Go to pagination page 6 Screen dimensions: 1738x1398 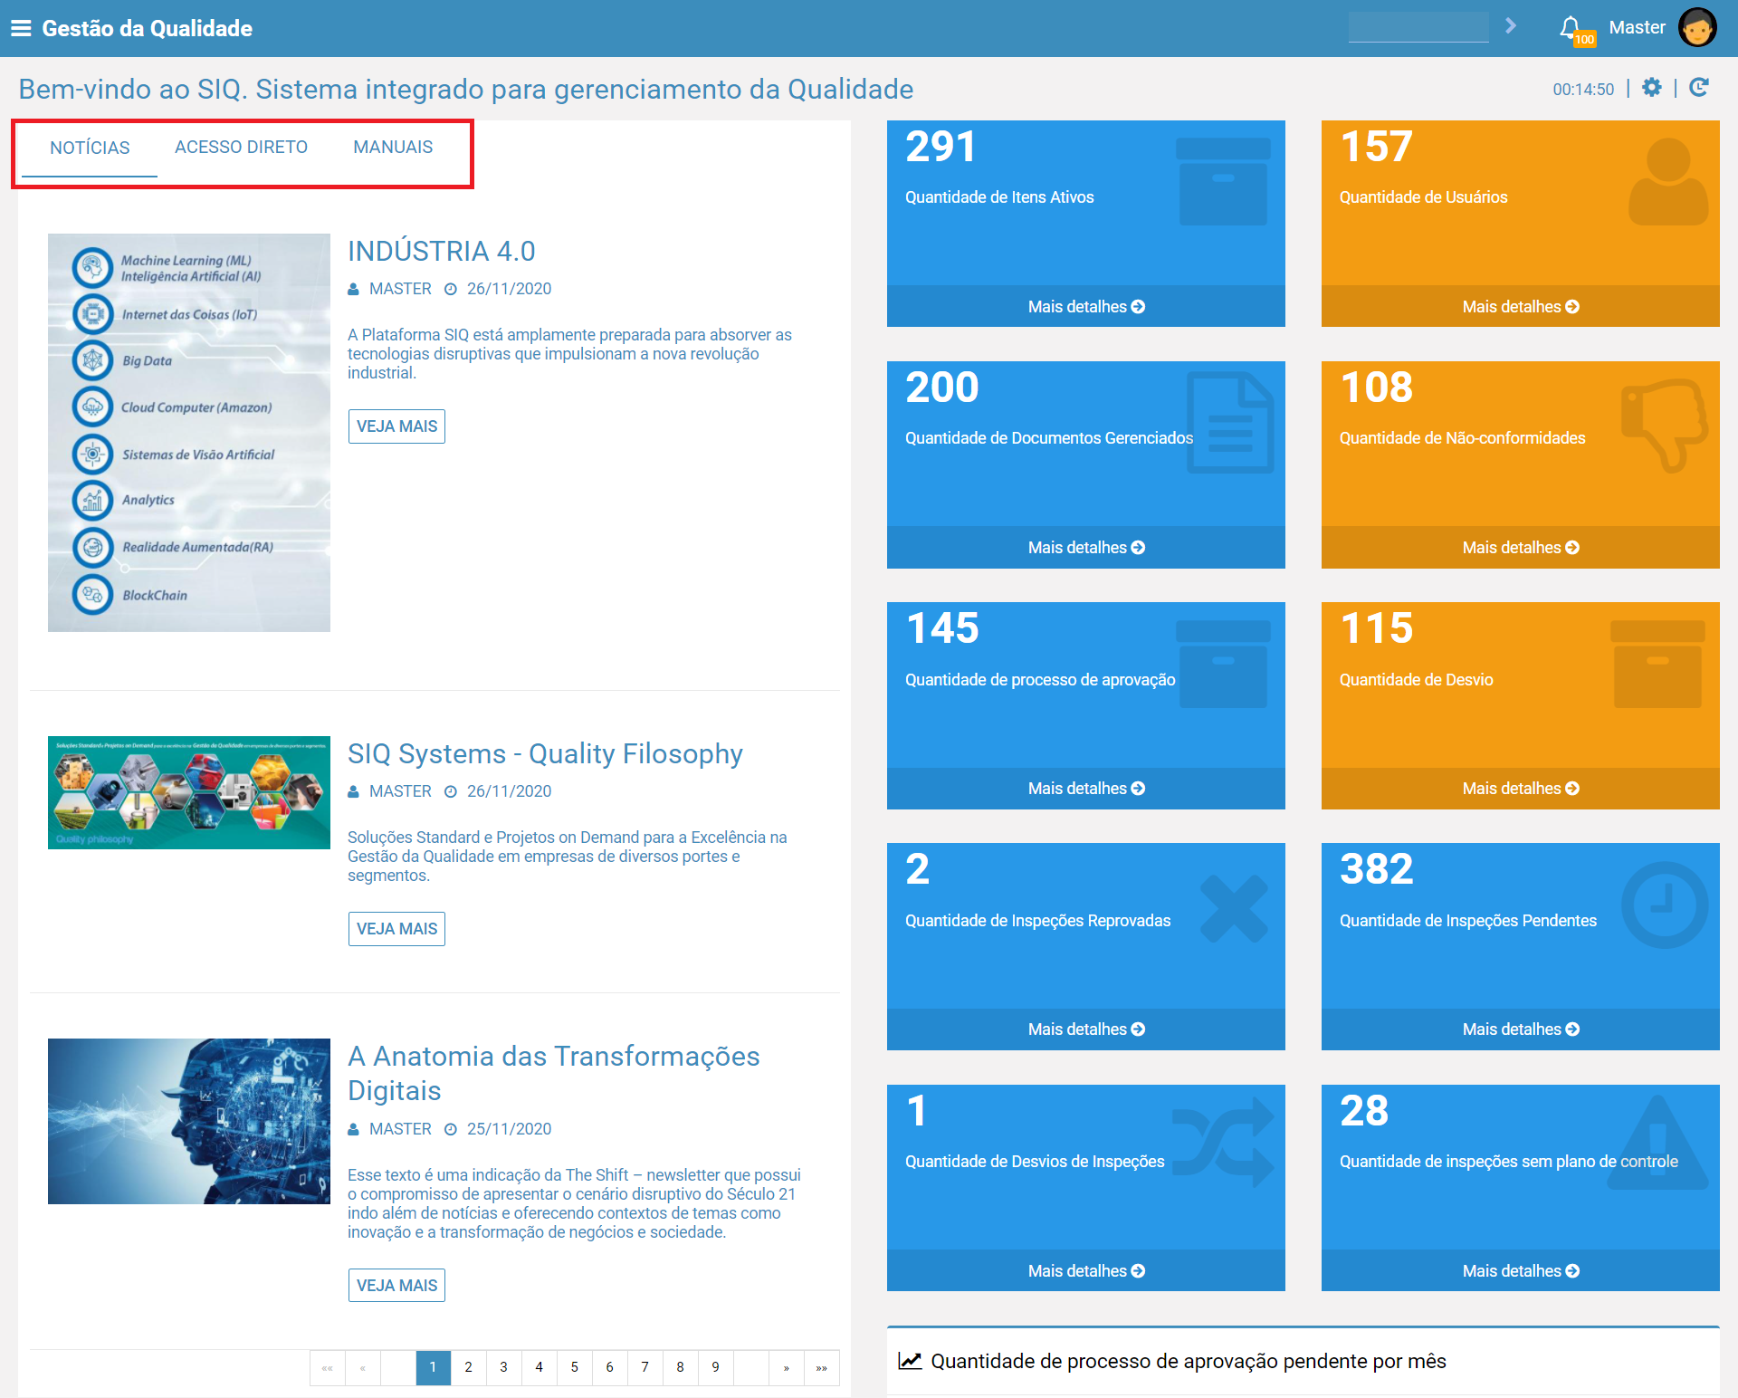[x=609, y=1367]
